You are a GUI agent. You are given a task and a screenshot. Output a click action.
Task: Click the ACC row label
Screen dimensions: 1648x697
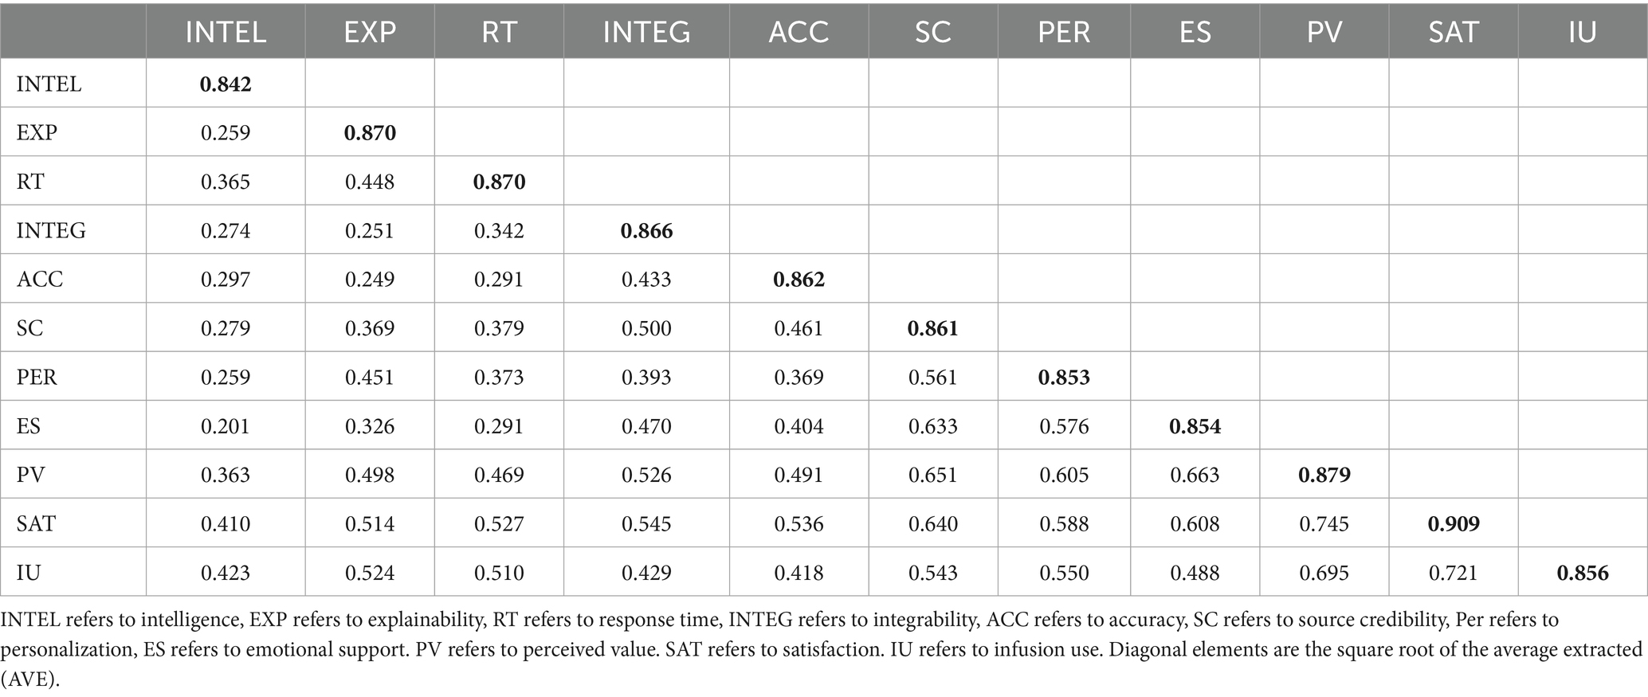point(40,279)
